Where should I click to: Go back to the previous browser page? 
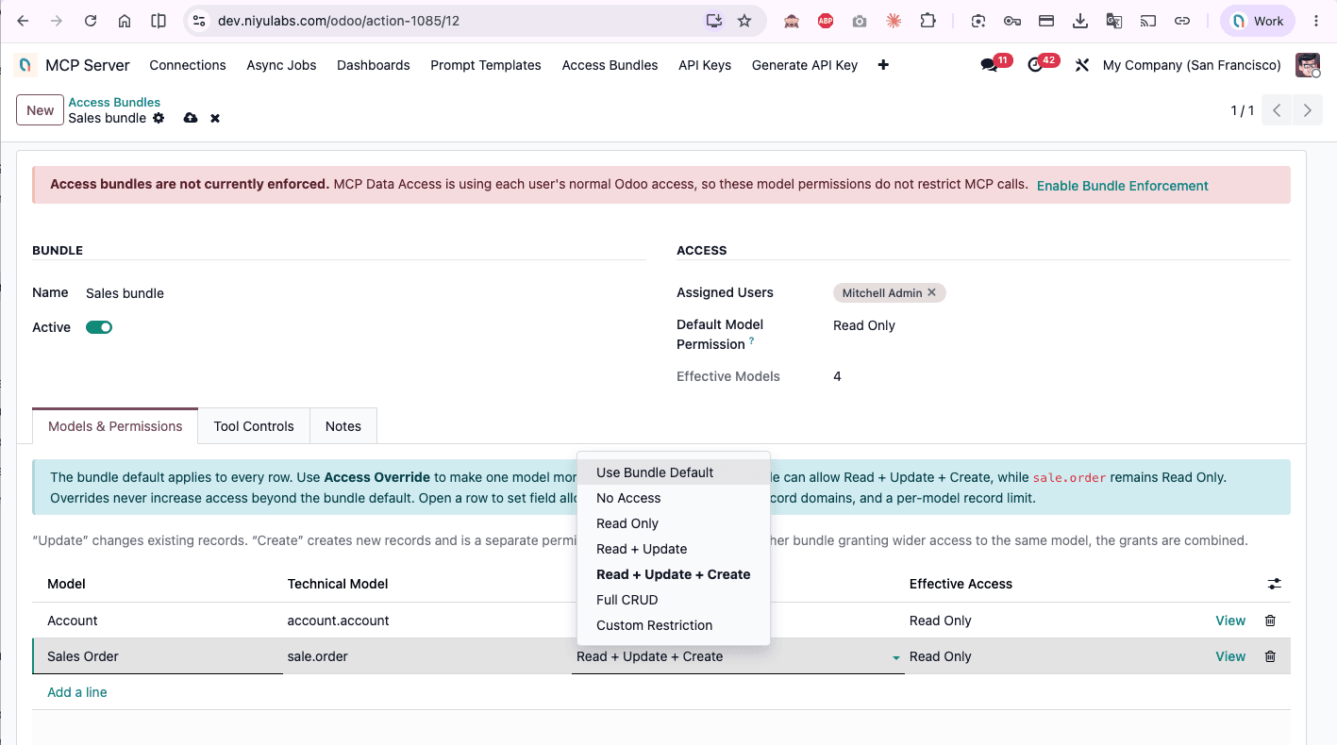point(23,21)
